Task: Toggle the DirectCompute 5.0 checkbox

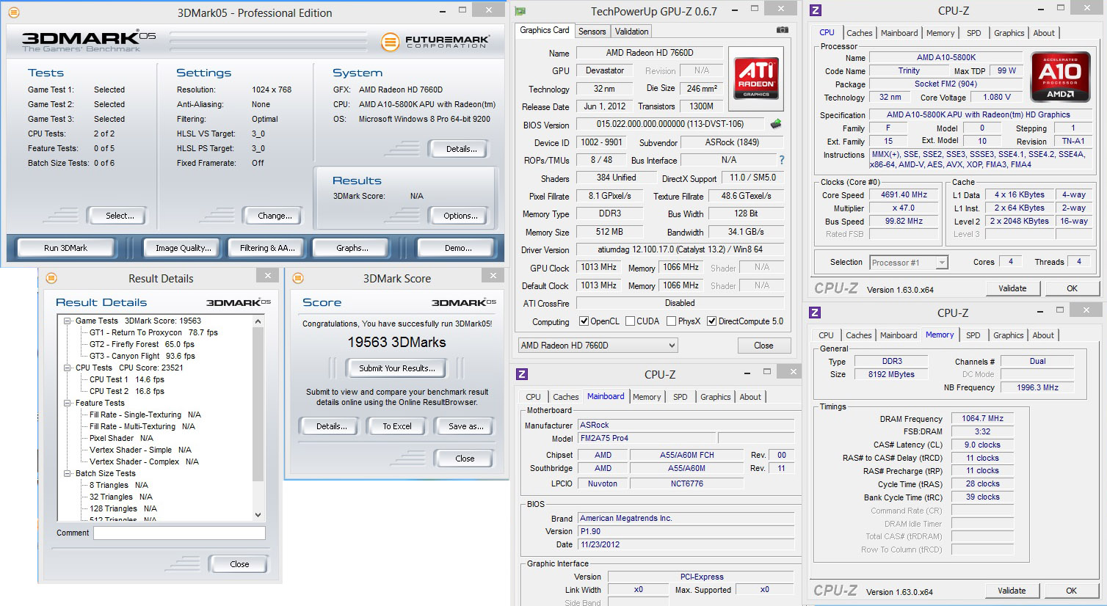Action: tap(711, 321)
